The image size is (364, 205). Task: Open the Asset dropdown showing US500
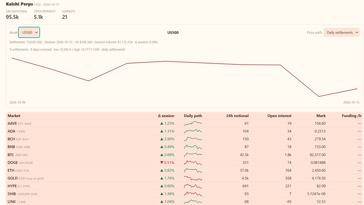click(29, 32)
